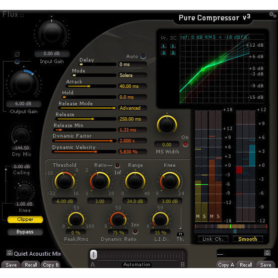Click the compression curve display
The image size is (278, 278).
coord(214,69)
